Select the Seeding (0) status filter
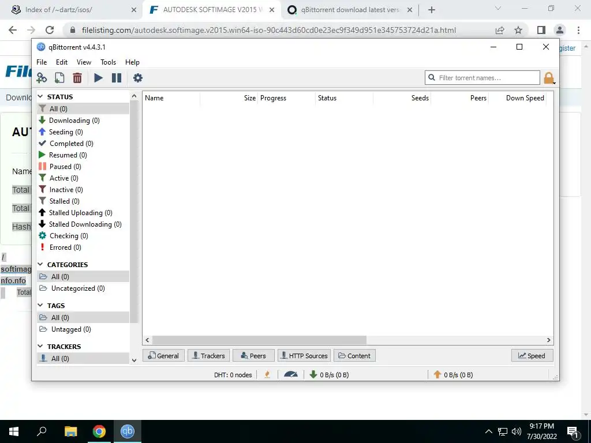591x443 pixels. point(83,132)
